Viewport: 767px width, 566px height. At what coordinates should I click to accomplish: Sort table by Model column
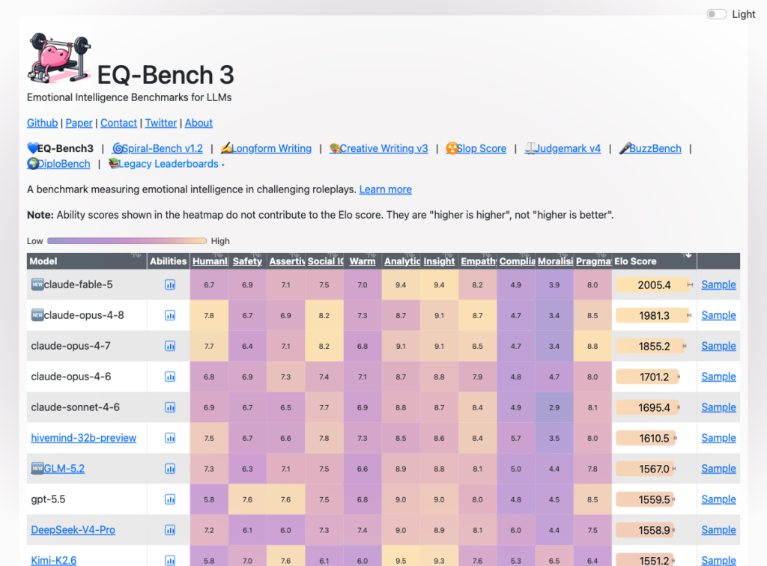(x=87, y=261)
